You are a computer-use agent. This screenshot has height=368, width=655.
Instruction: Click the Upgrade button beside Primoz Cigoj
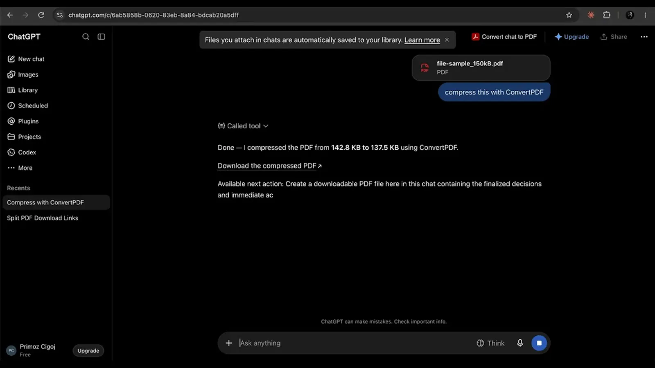tap(88, 351)
